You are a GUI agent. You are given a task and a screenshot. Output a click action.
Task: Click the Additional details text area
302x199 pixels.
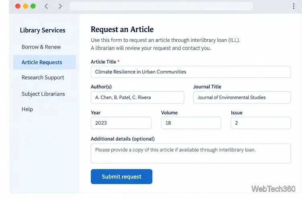[191, 153]
